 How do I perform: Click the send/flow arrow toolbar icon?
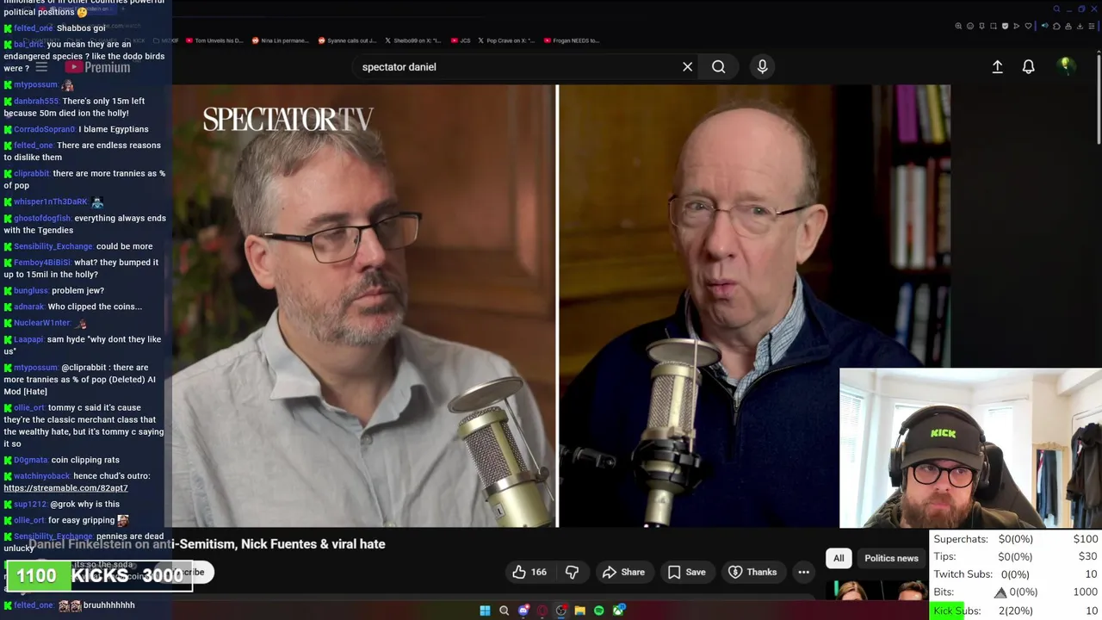click(1017, 26)
